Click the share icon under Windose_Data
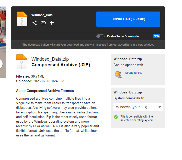 35,23
